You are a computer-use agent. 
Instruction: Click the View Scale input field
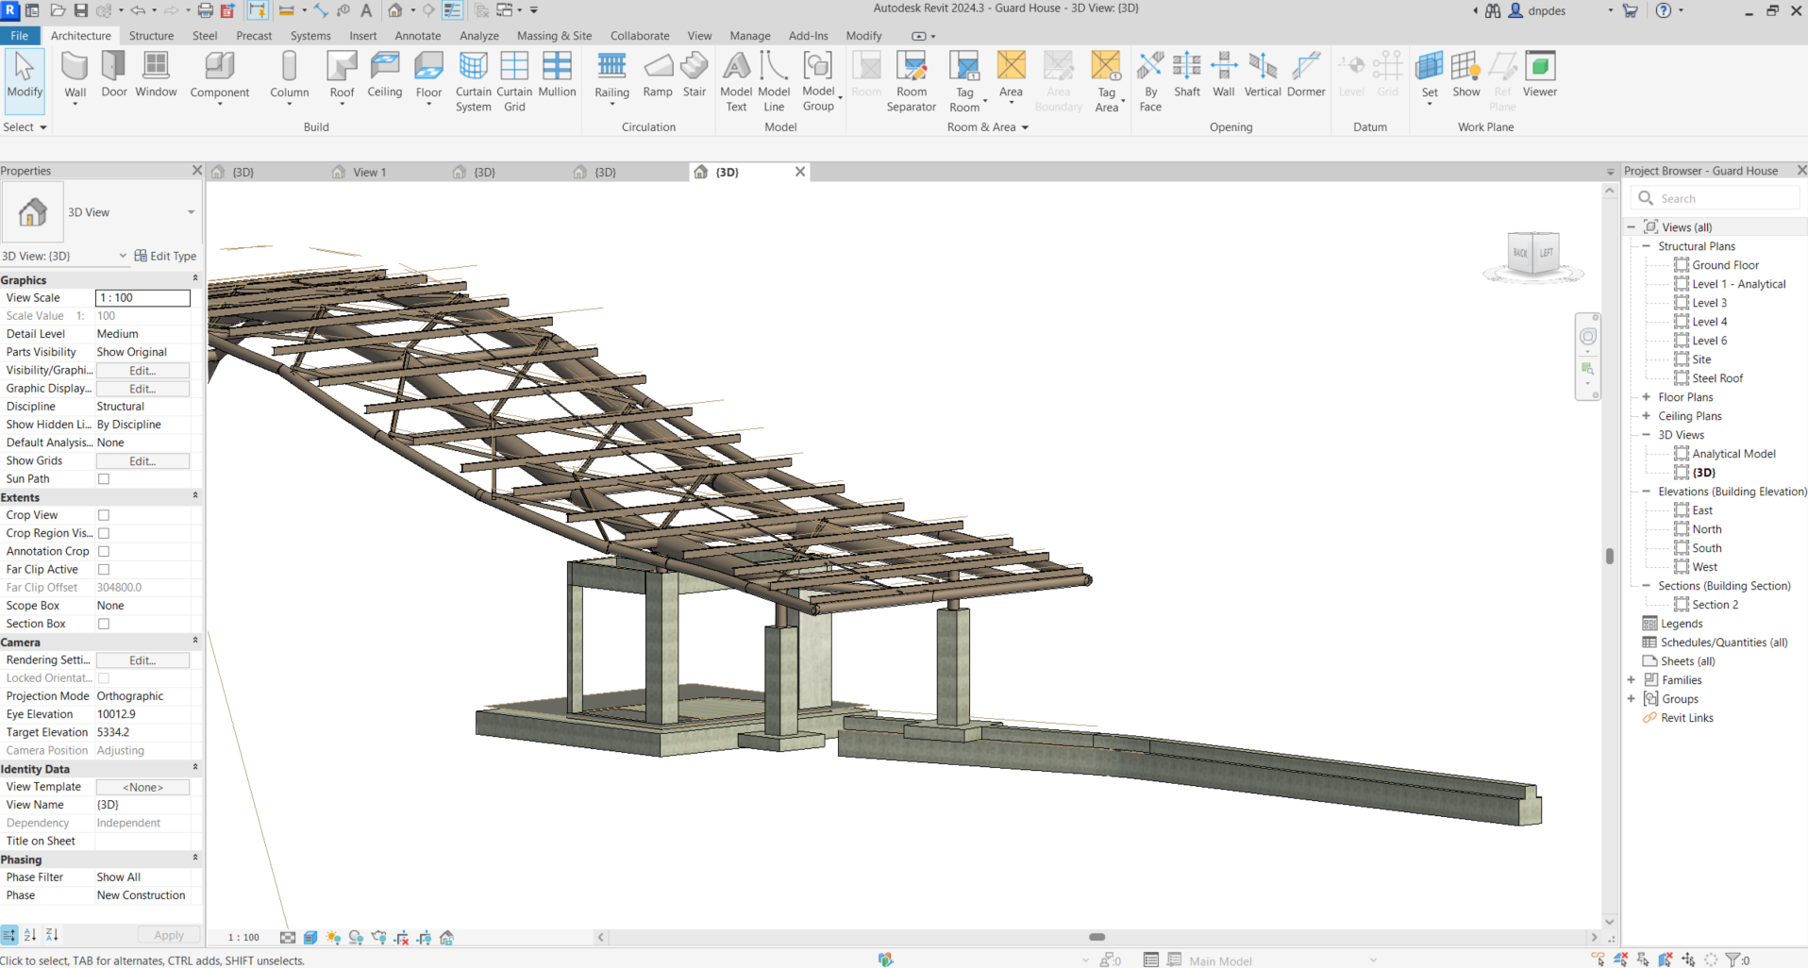(x=142, y=298)
